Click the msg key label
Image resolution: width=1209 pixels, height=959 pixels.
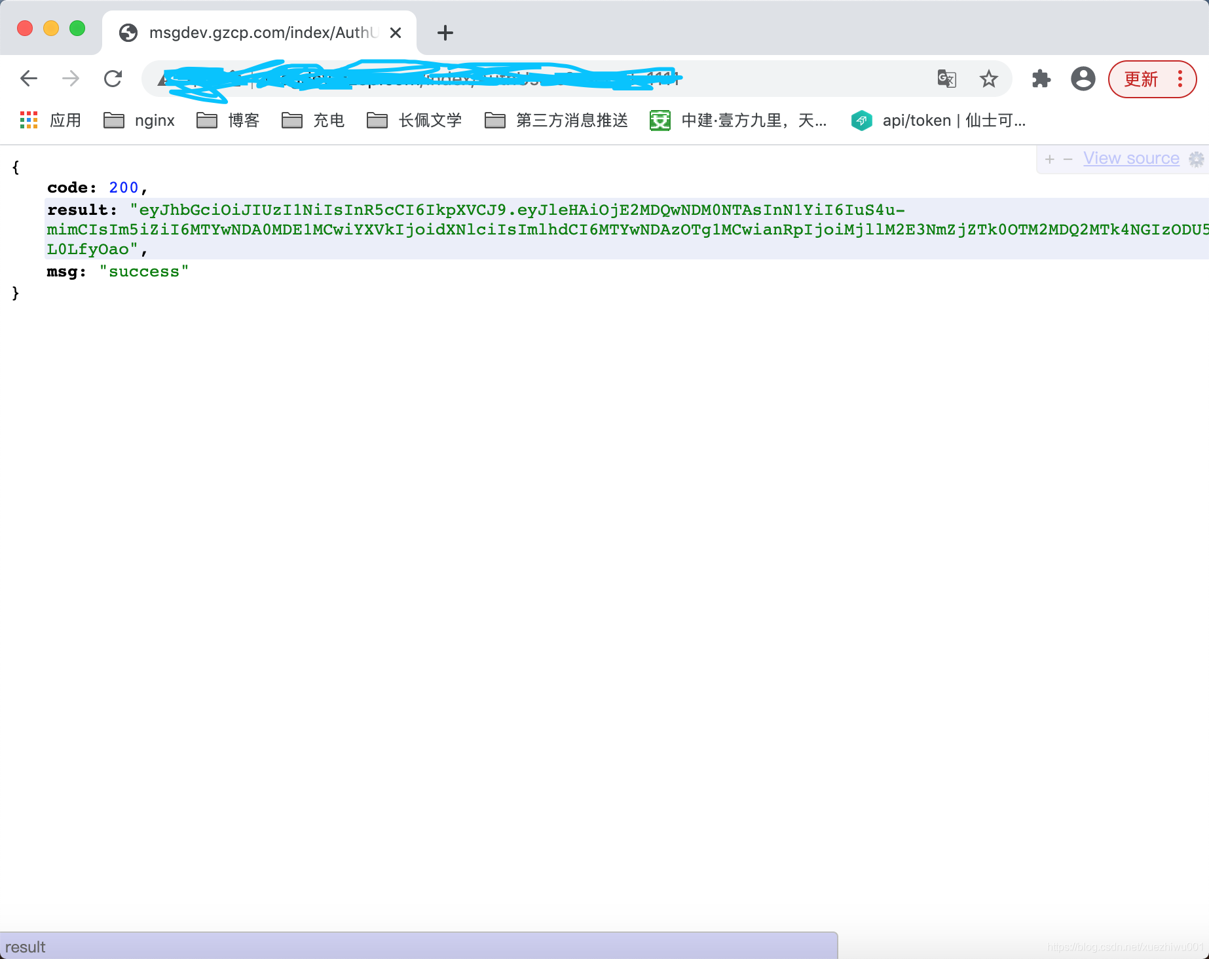(x=66, y=271)
